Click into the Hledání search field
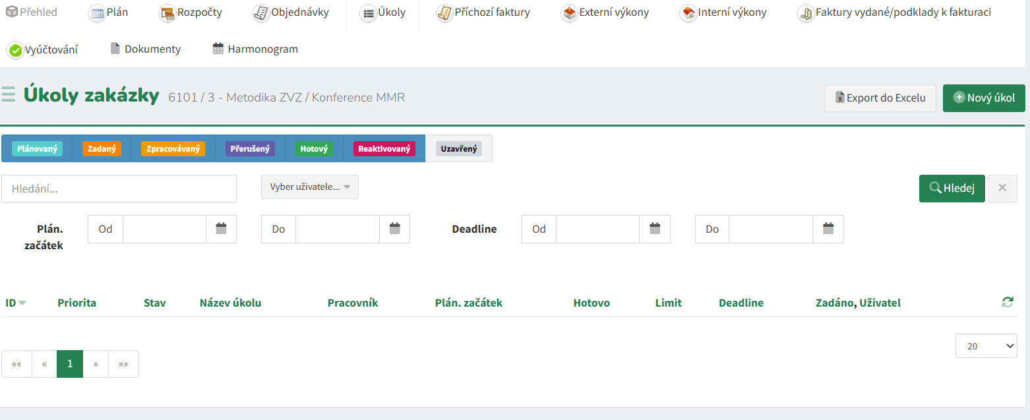This screenshot has width=1030, height=420. (x=119, y=189)
